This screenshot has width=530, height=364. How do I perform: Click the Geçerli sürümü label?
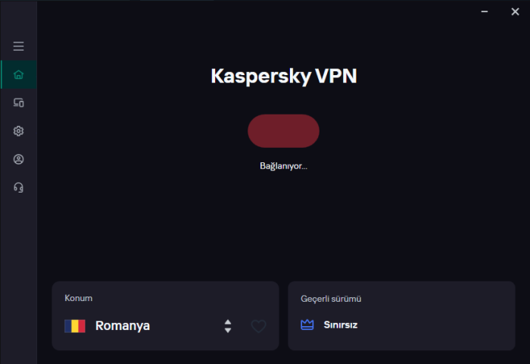coord(331,298)
